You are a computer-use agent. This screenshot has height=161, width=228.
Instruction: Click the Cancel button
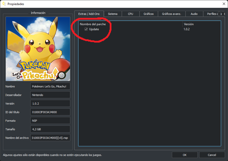212,155
